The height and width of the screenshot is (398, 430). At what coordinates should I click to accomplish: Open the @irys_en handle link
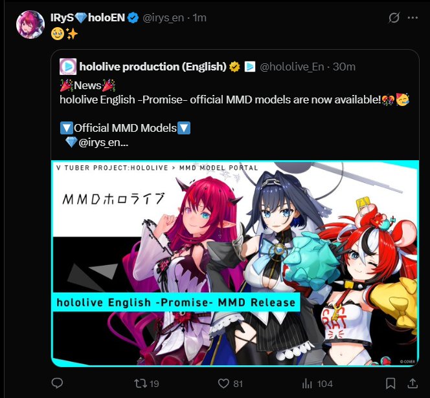(163, 18)
